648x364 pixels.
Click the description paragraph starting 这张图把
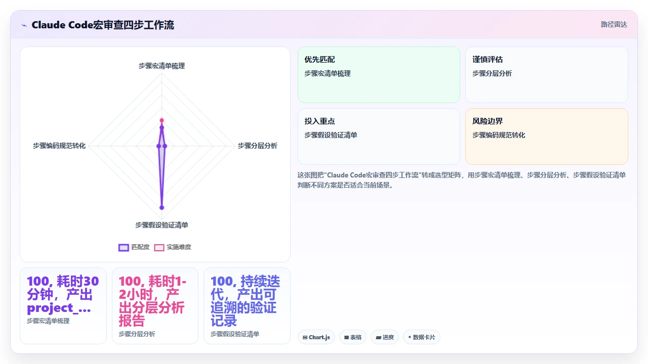[462, 180]
